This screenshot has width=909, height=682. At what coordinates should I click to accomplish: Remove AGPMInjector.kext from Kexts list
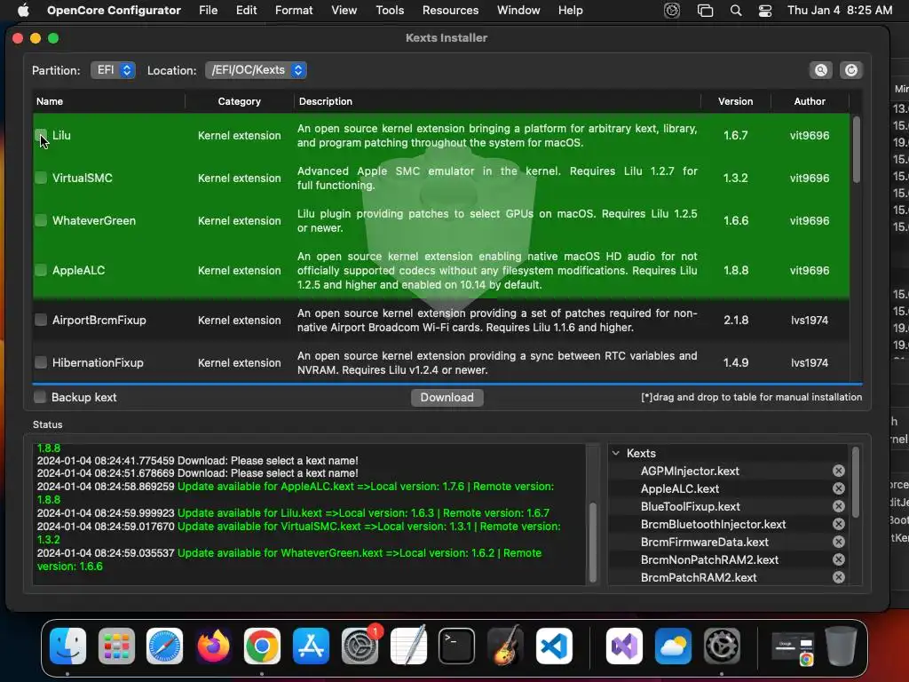point(838,471)
